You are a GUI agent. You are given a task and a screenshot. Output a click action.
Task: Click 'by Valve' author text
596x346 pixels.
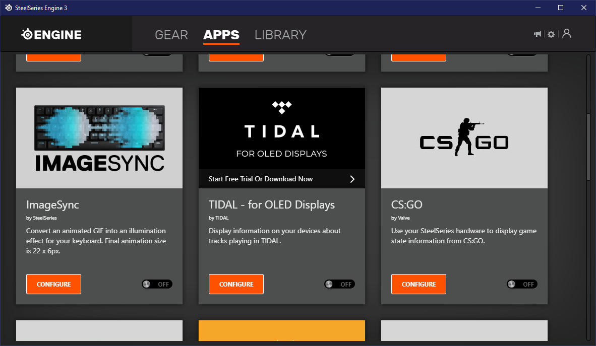tap(400, 218)
